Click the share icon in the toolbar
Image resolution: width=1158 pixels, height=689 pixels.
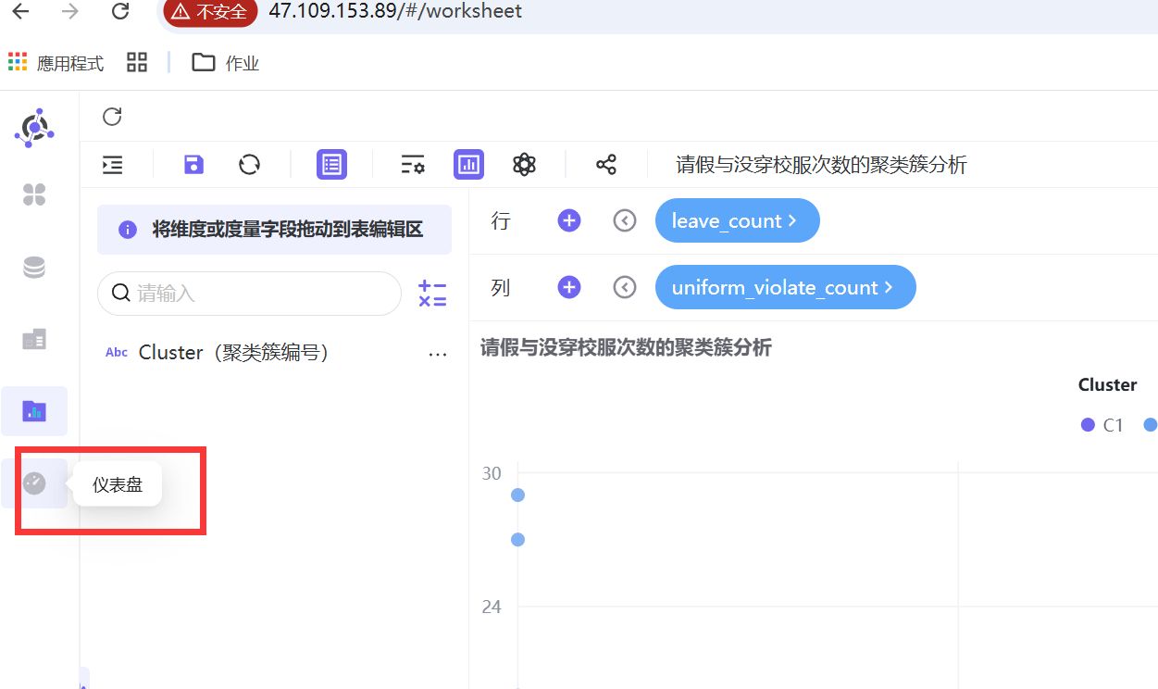(606, 165)
